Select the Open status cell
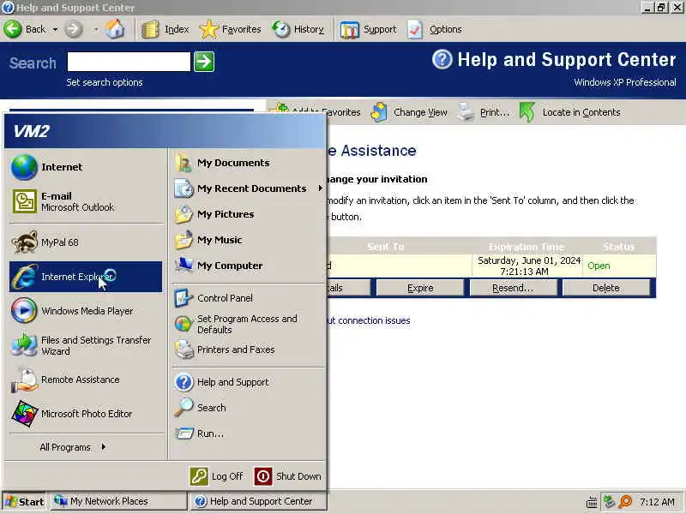The height and width of the screenshot is (514, 686). pyautogui.click(x=619, y=266)
